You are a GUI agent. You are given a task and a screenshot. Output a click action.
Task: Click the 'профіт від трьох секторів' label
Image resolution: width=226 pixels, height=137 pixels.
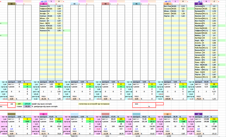coord(42,104)
